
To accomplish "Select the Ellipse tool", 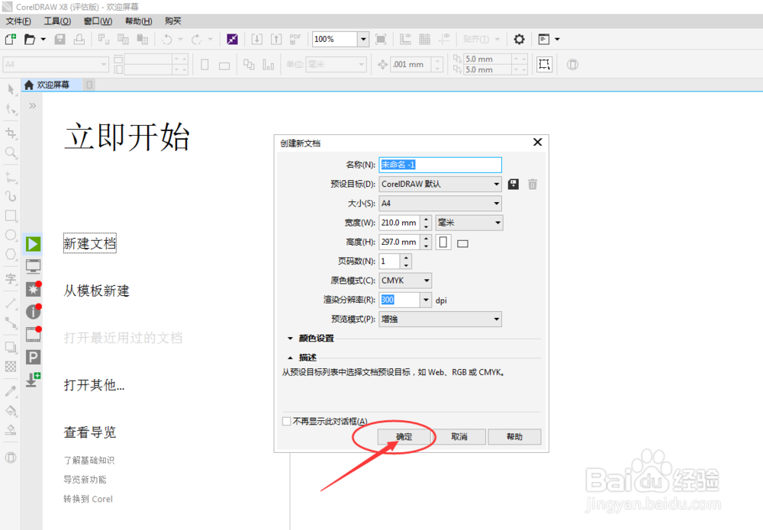I will (x=11, y=235).
